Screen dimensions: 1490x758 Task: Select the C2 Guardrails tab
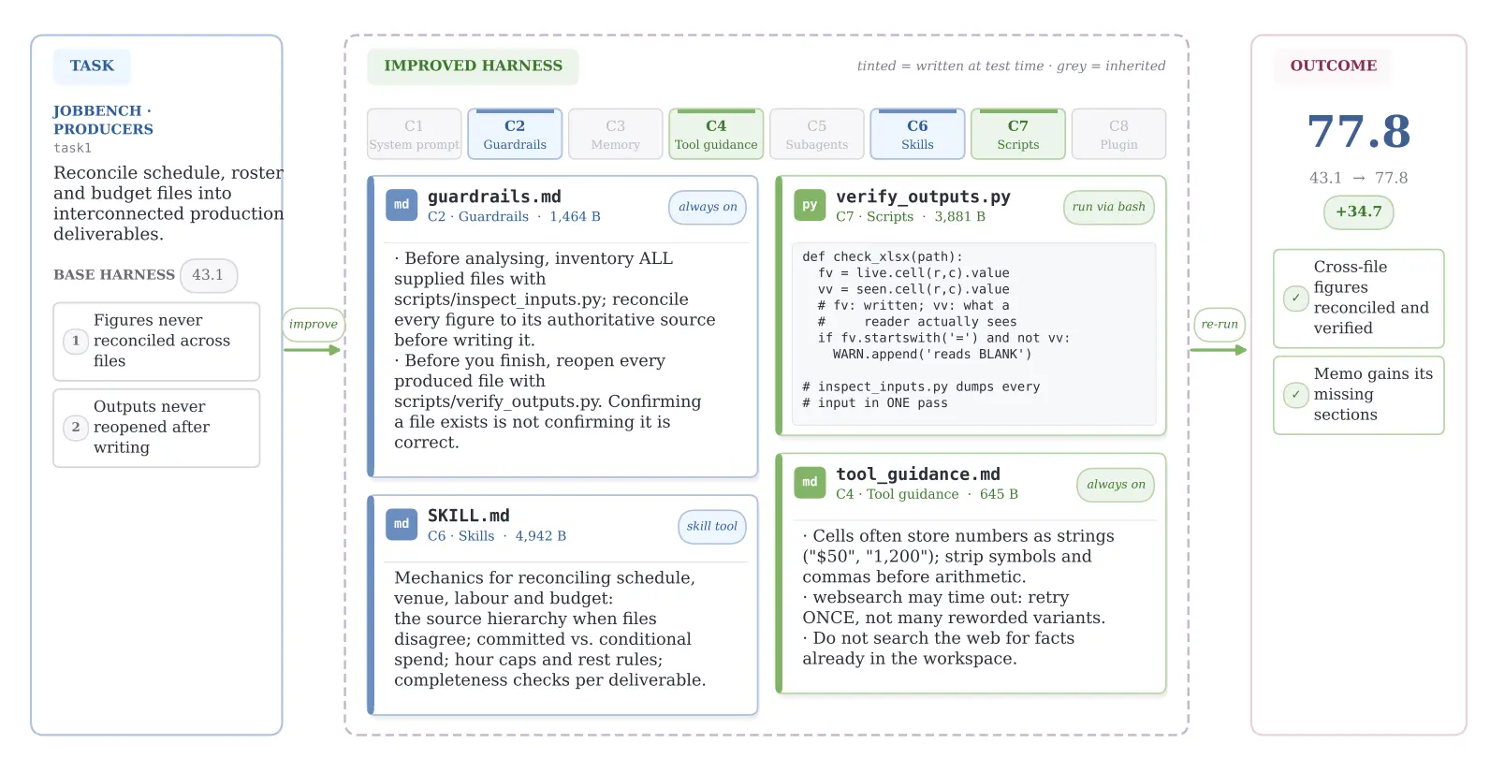[x=515, y=134]
